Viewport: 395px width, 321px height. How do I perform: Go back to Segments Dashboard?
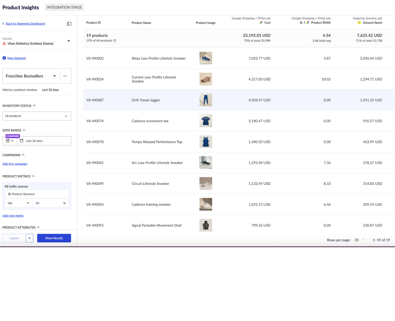pyautogui.click(x=25, y=24)
